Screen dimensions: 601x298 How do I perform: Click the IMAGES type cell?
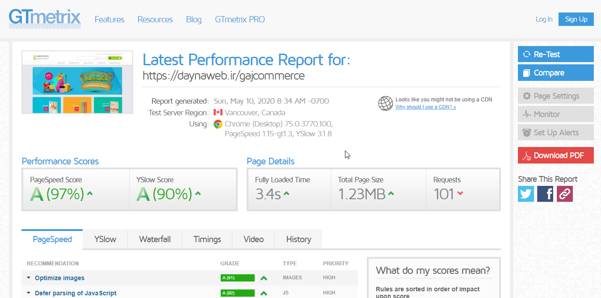(x=292, y=278)
